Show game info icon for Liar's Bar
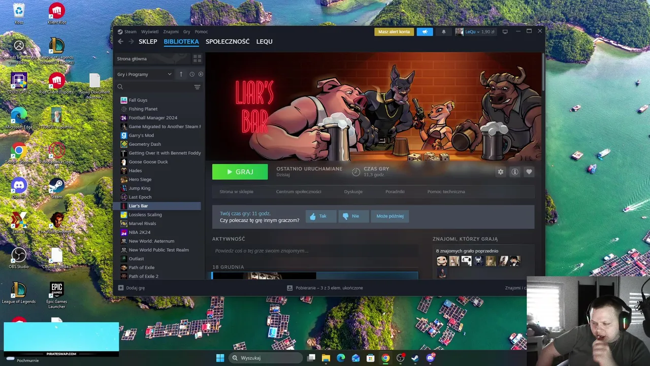The width and height of the screenshot is (650, 366). [x=514, y=172]
